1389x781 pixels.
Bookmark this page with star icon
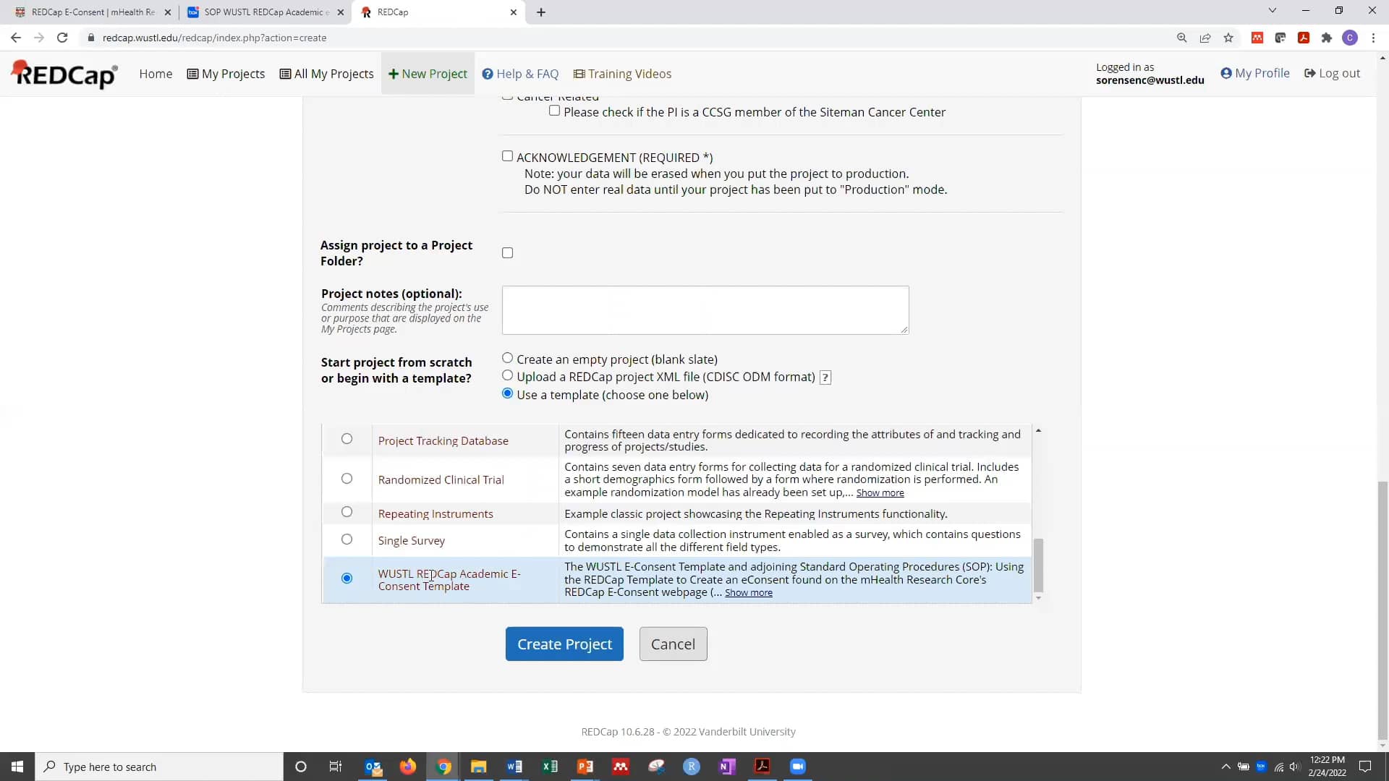1228,38
